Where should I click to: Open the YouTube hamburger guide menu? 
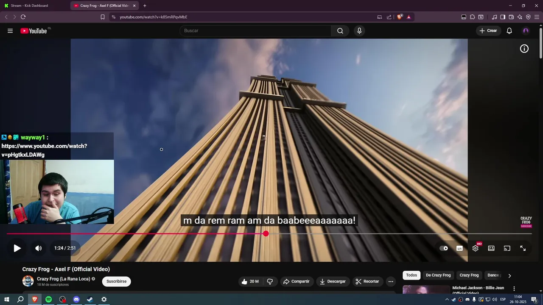(x=10, y=31)
